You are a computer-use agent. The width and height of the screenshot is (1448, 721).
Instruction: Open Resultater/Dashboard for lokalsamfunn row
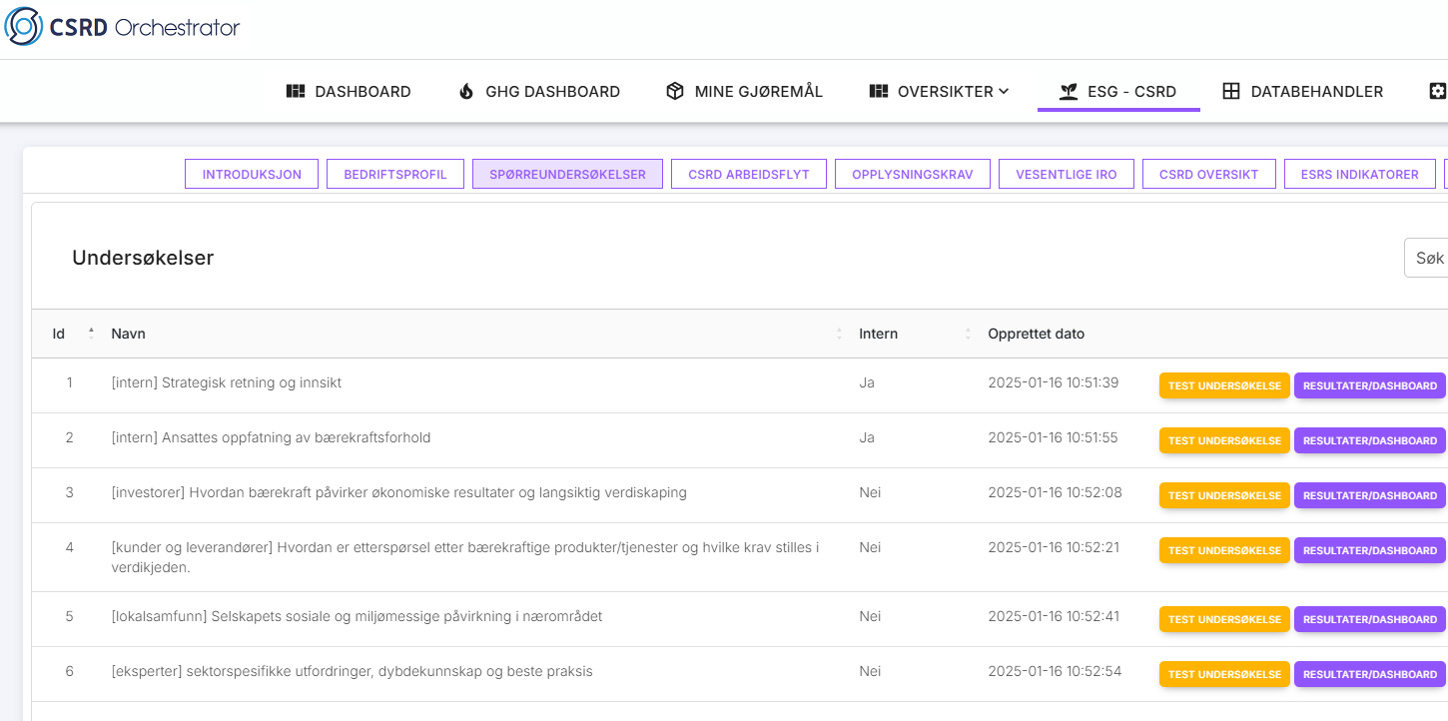(x=1370, y=619)
